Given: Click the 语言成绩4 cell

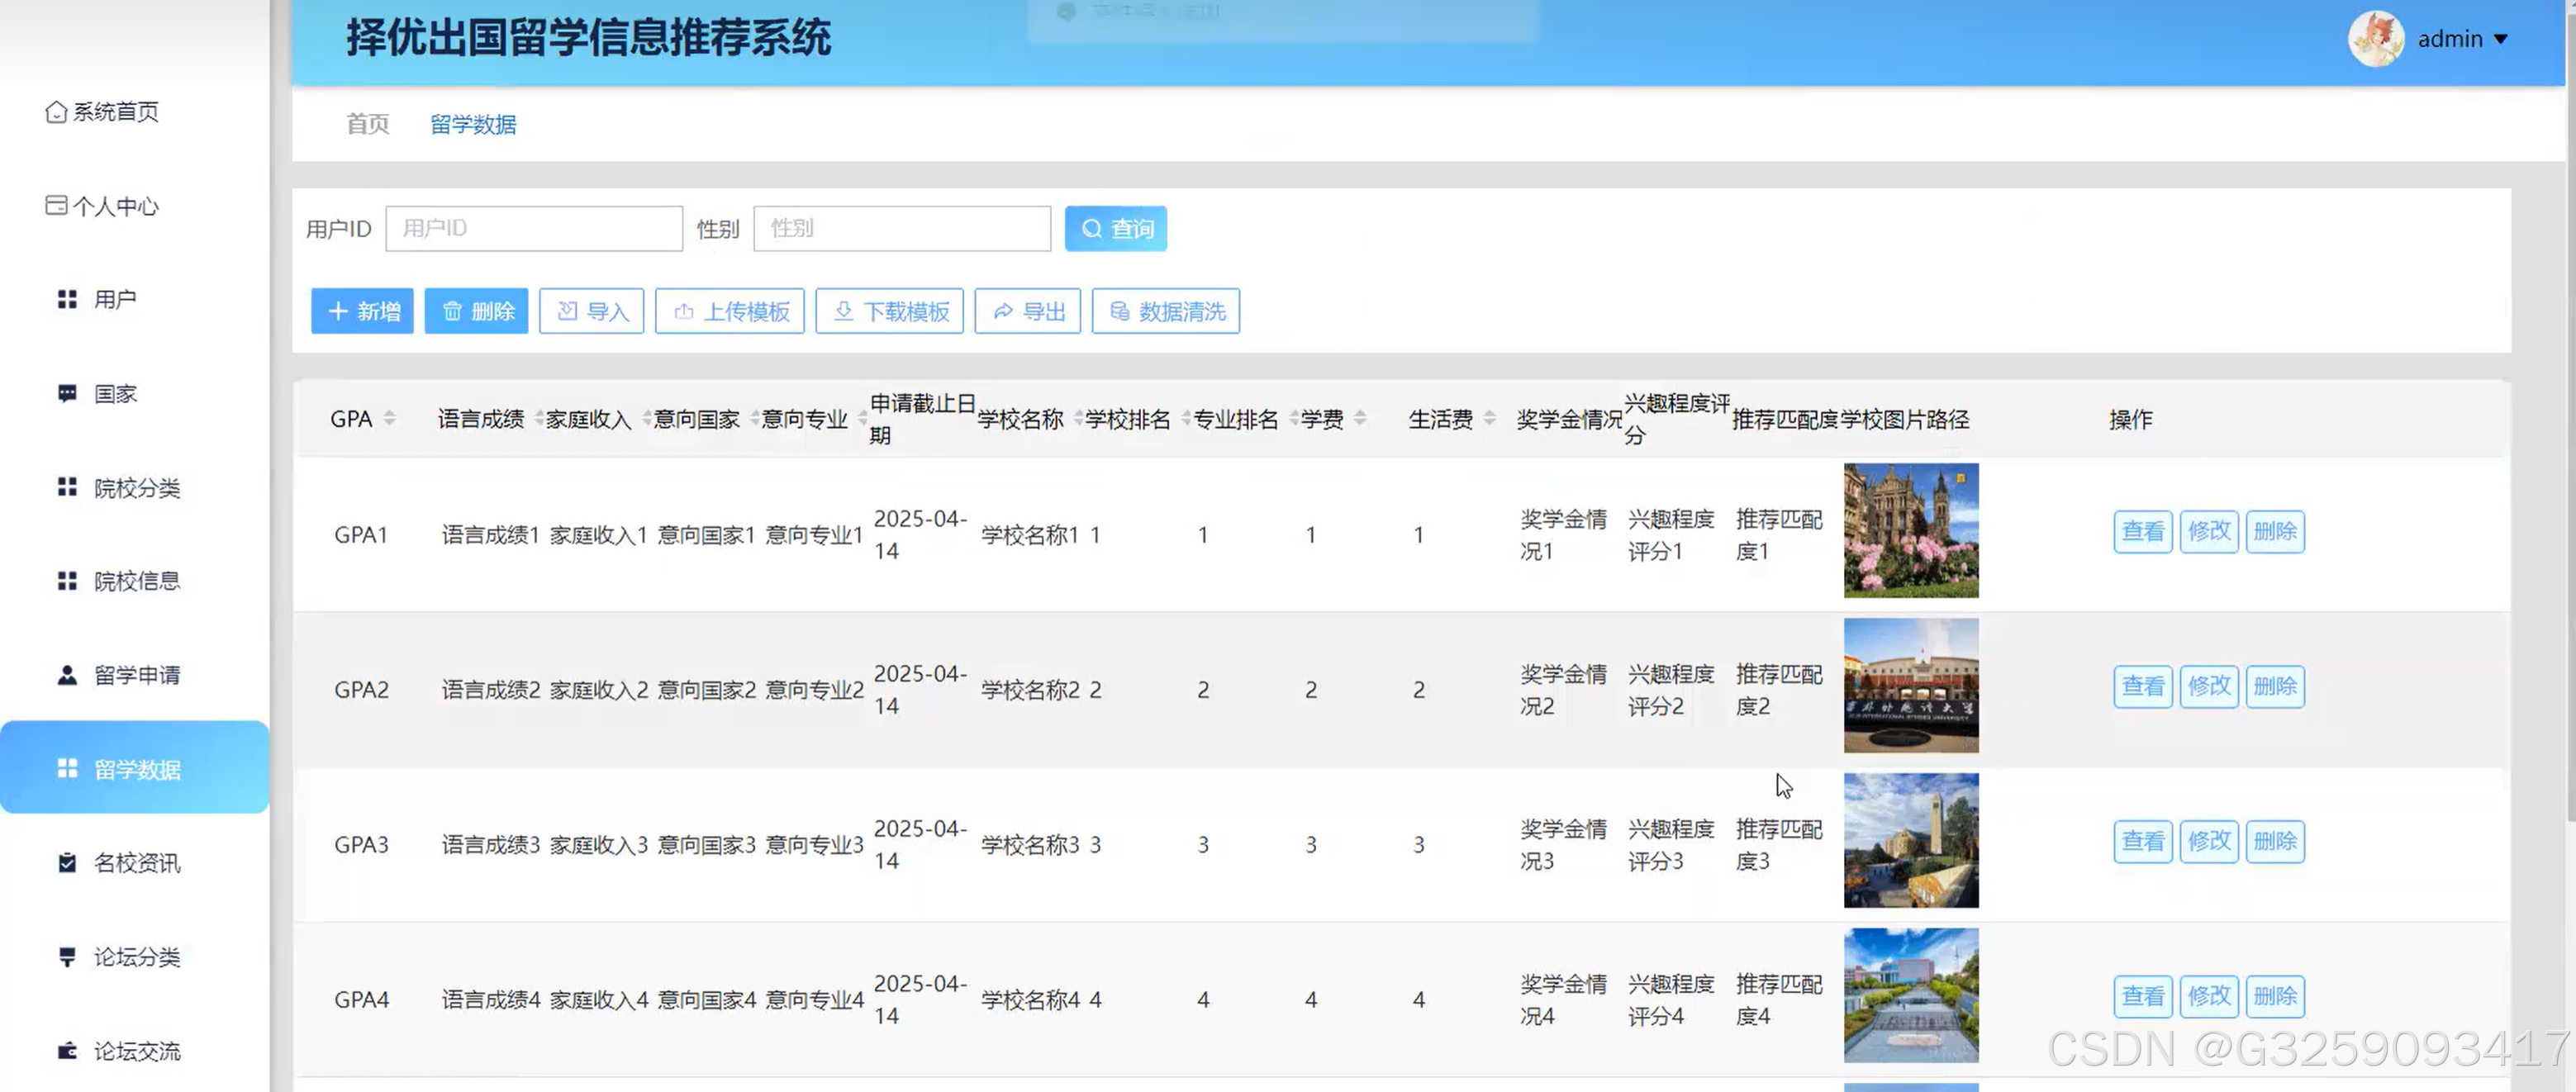Looking at the screenshot, I should [x=491, y=1000].
